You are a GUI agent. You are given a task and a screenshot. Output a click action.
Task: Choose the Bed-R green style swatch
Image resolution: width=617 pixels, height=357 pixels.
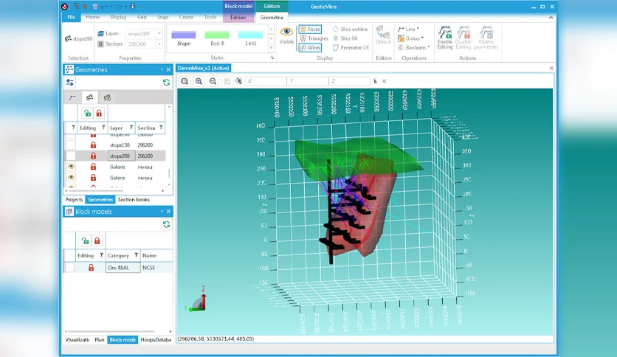217,38
